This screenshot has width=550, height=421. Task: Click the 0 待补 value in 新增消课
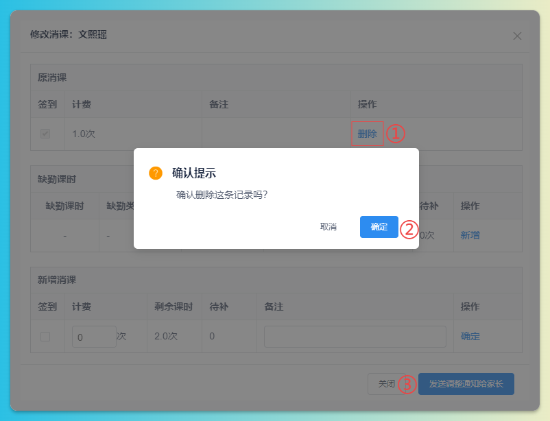212,336
